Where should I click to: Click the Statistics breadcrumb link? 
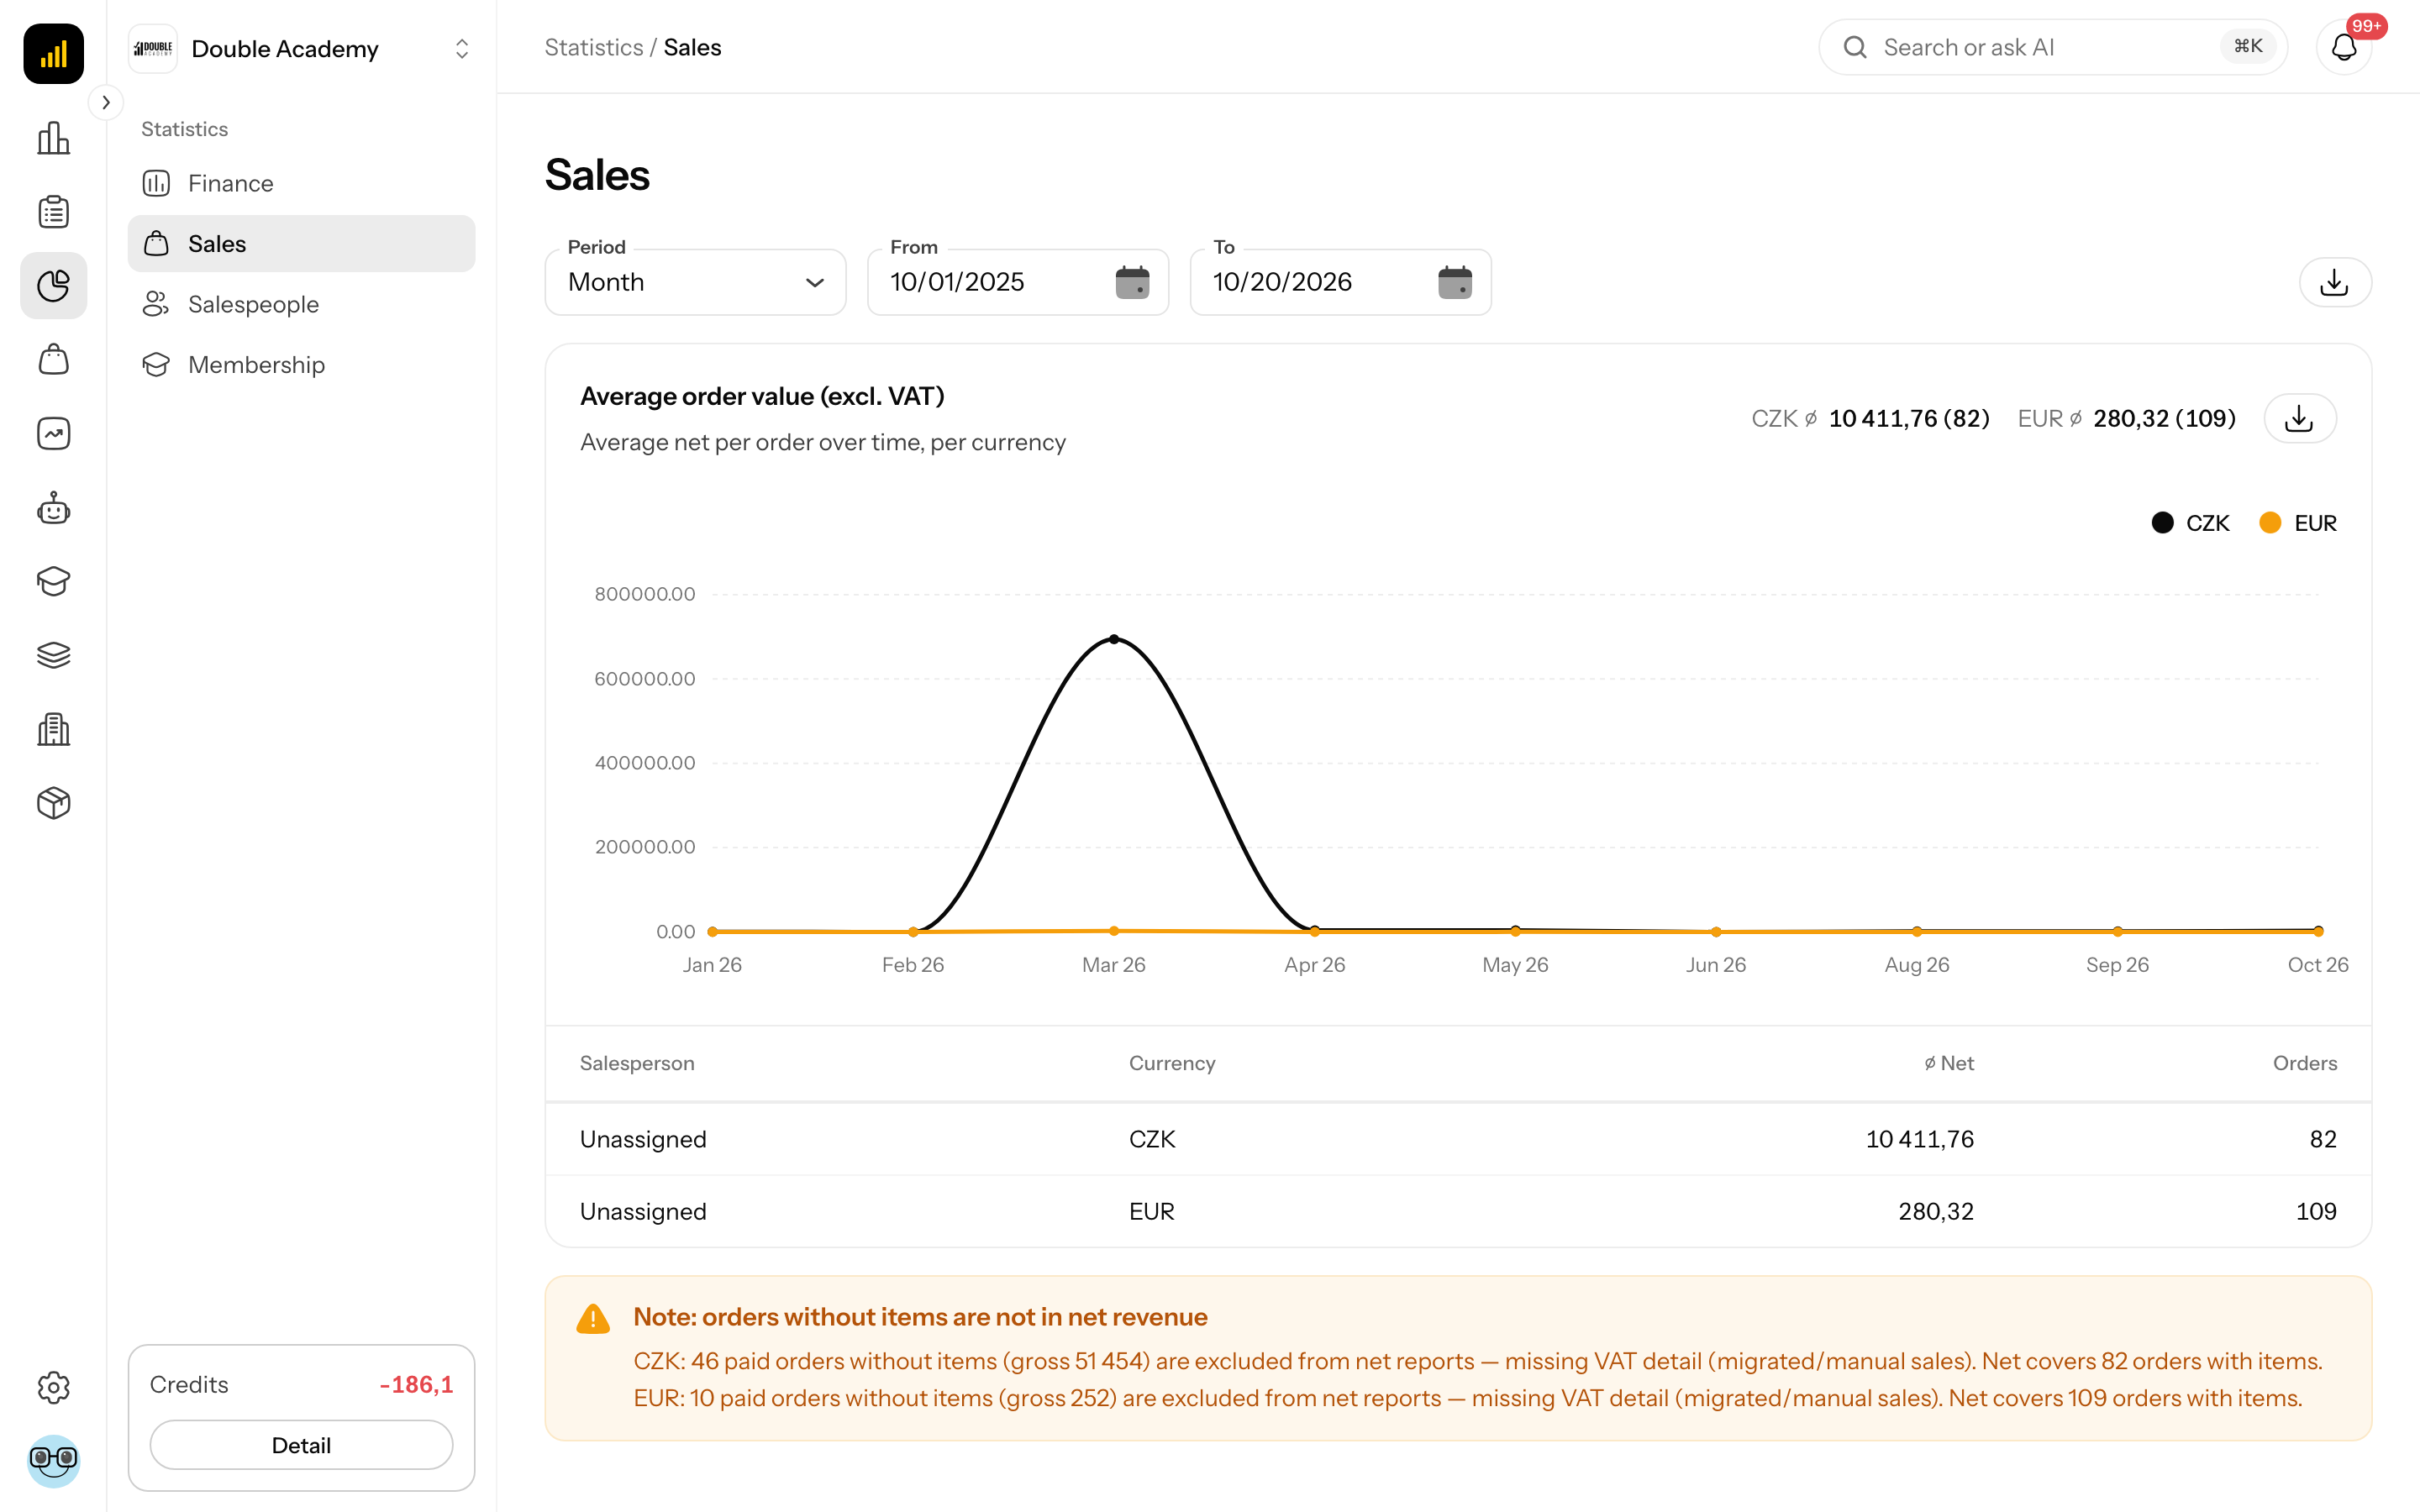pos(594,47)
